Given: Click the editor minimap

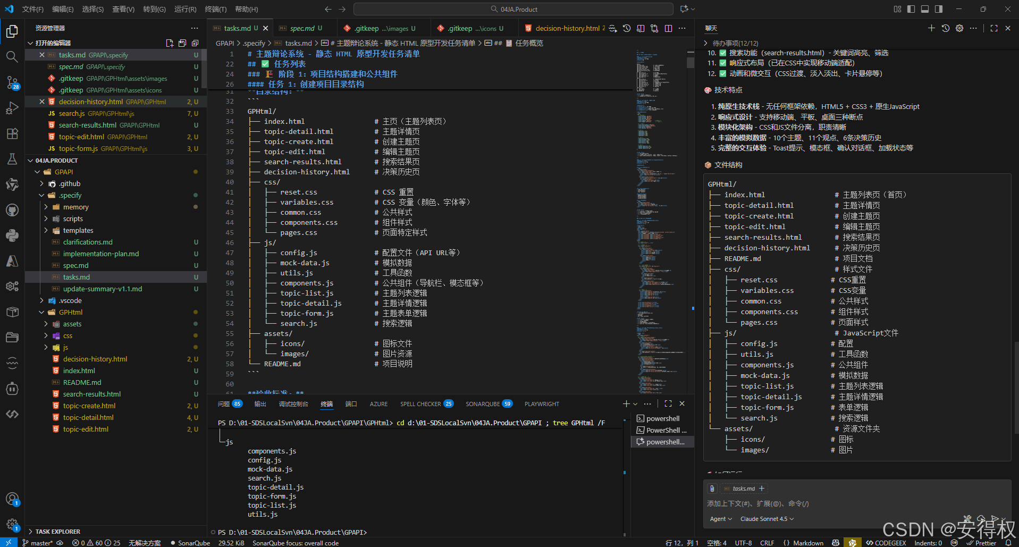Looking at the screenshot, I should click(661, 221).
